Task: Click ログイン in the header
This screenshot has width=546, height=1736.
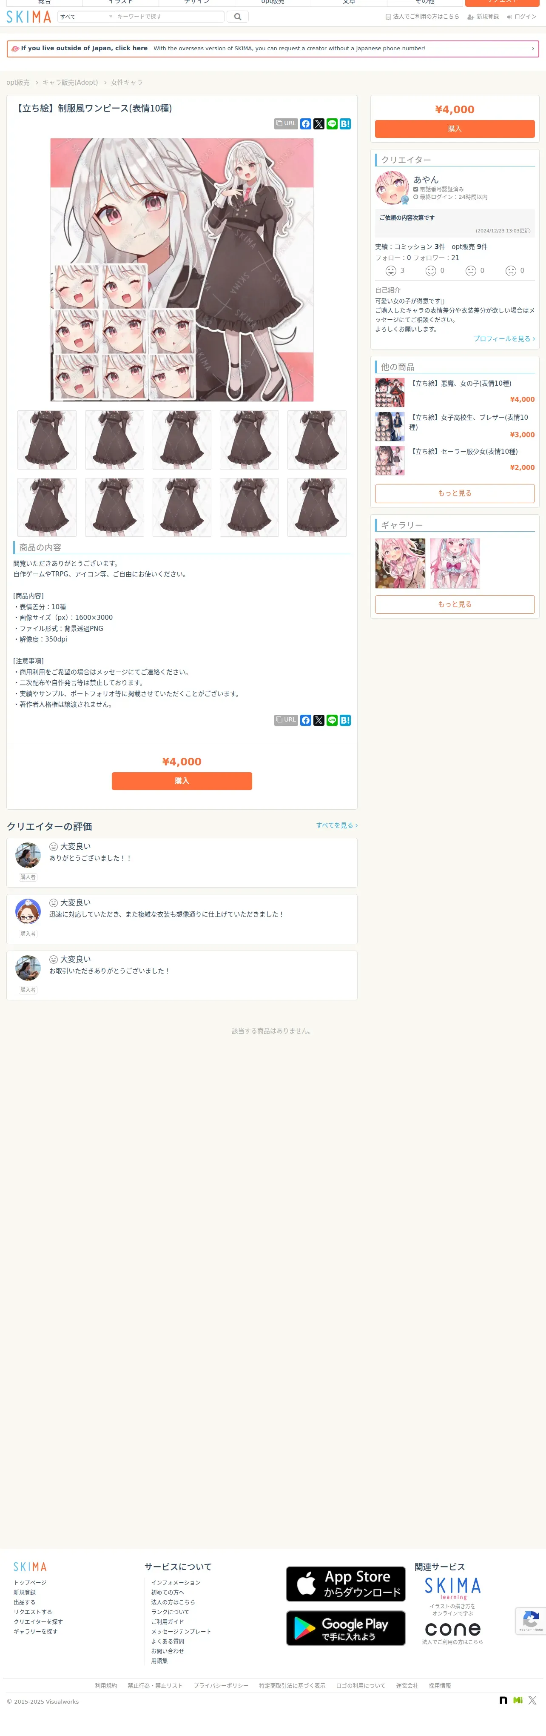Action: (522, 17)
